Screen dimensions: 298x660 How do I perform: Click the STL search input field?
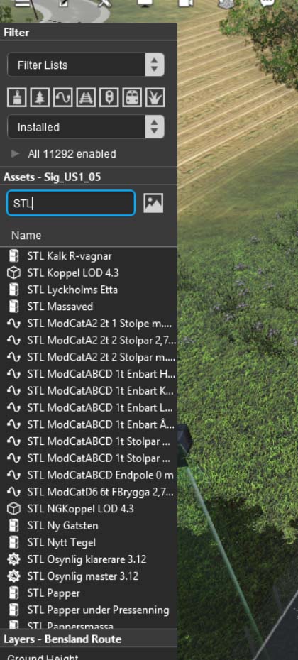[71, 203]
